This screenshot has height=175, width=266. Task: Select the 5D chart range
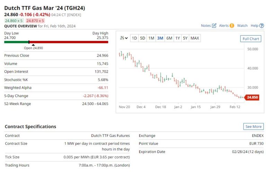(142, 38)
